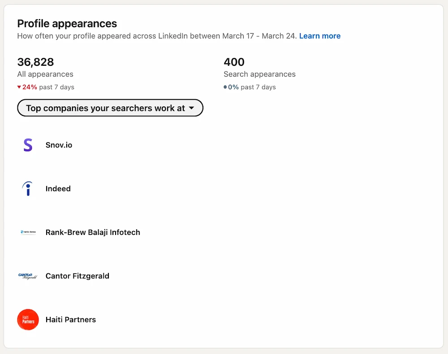The image size is (448, 354).
Task: Click the Profile appearances heading
Action: pyautogui.click(x=67, y=23)
